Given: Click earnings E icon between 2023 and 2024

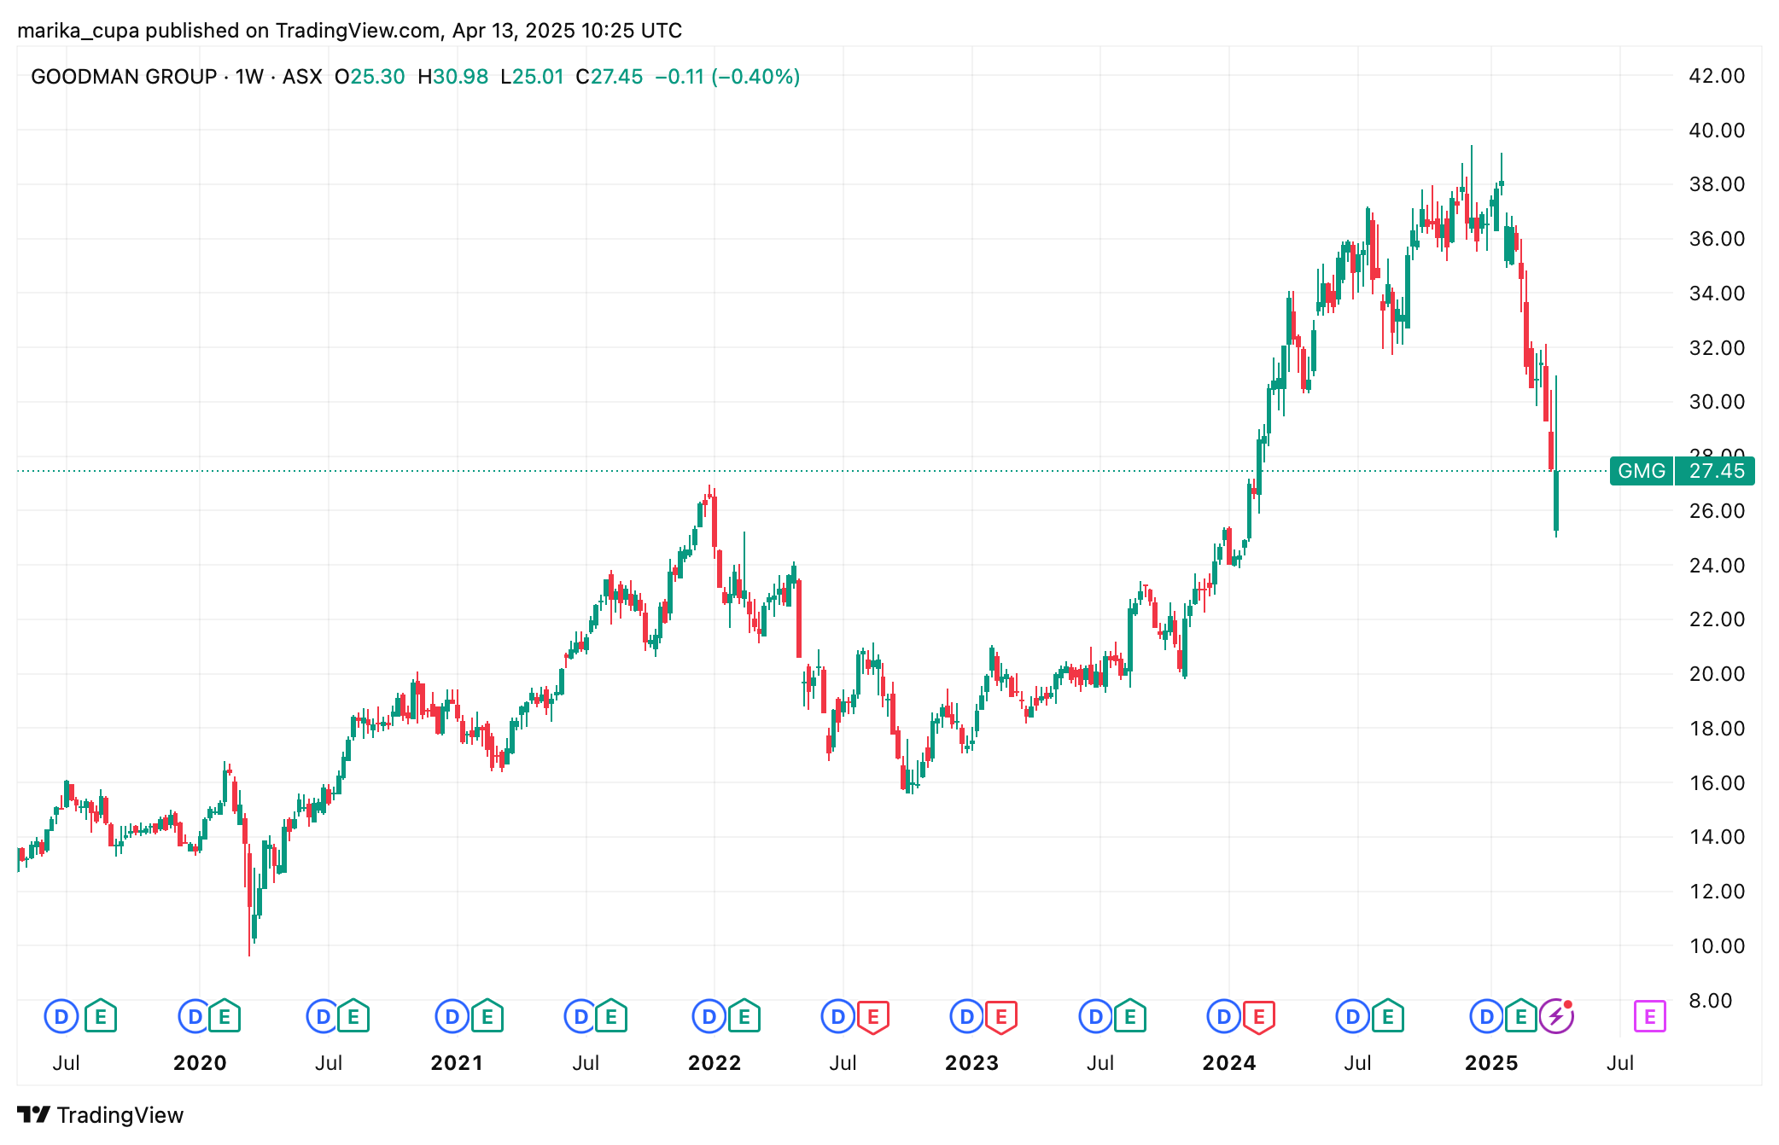Looking at the screenshot, I should pyautogui.click(x=1130, y=1016).
